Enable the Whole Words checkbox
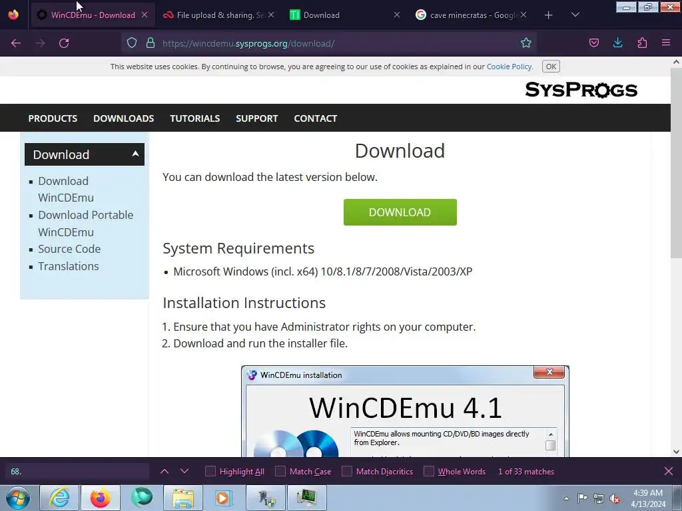The image size is (682, 511). click(429, 472)
